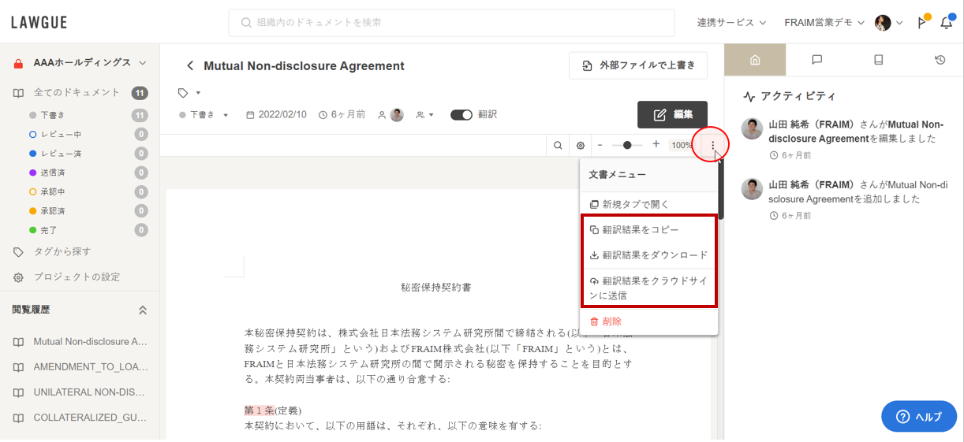This screenshot has height=442, width=964.
Task: Open the 連携サービス dropdown
Action: (725, 23)
